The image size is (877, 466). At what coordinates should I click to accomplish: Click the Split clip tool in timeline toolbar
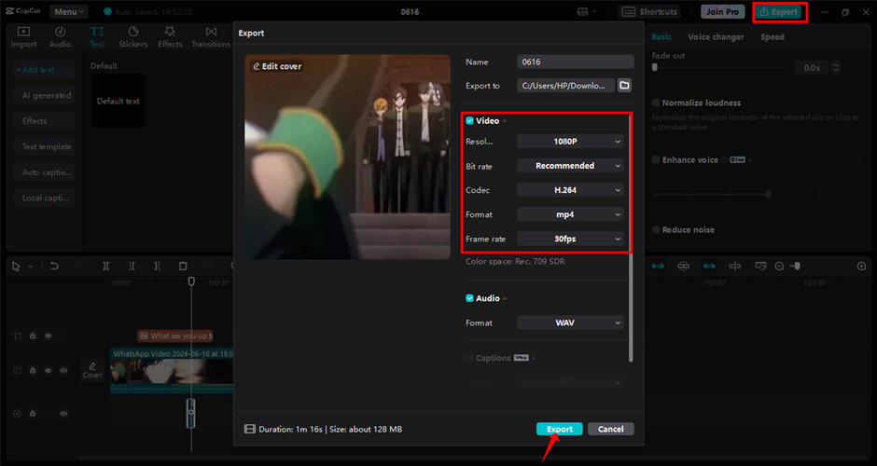tap(105, 267)
